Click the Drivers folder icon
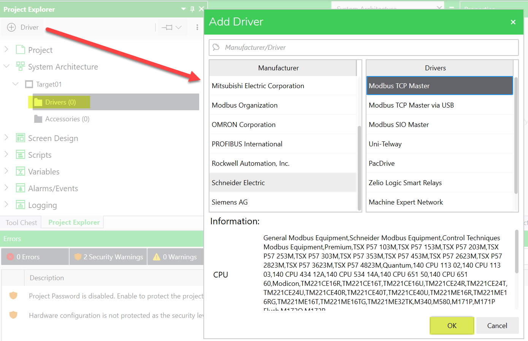This screenshot has width=528, height=341. coord(38,102)
